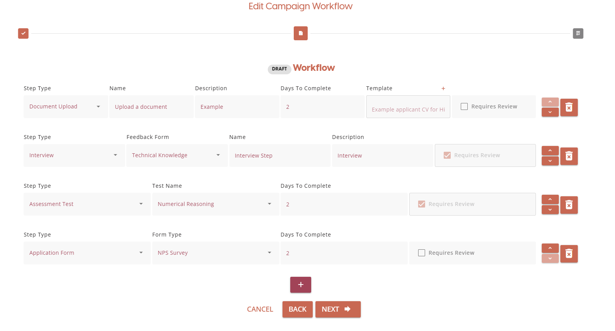The image size is (615, 331).
Task: Move Interview step up
Action: (x=550, y=151)
